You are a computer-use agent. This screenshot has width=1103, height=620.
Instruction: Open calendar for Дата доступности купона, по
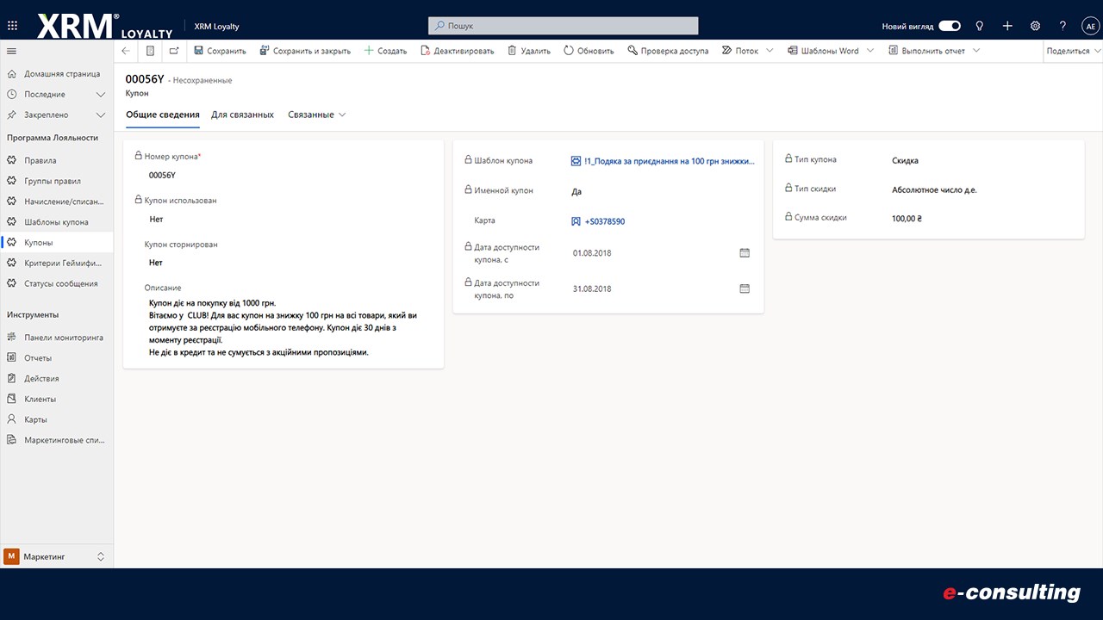click(745, 288)
